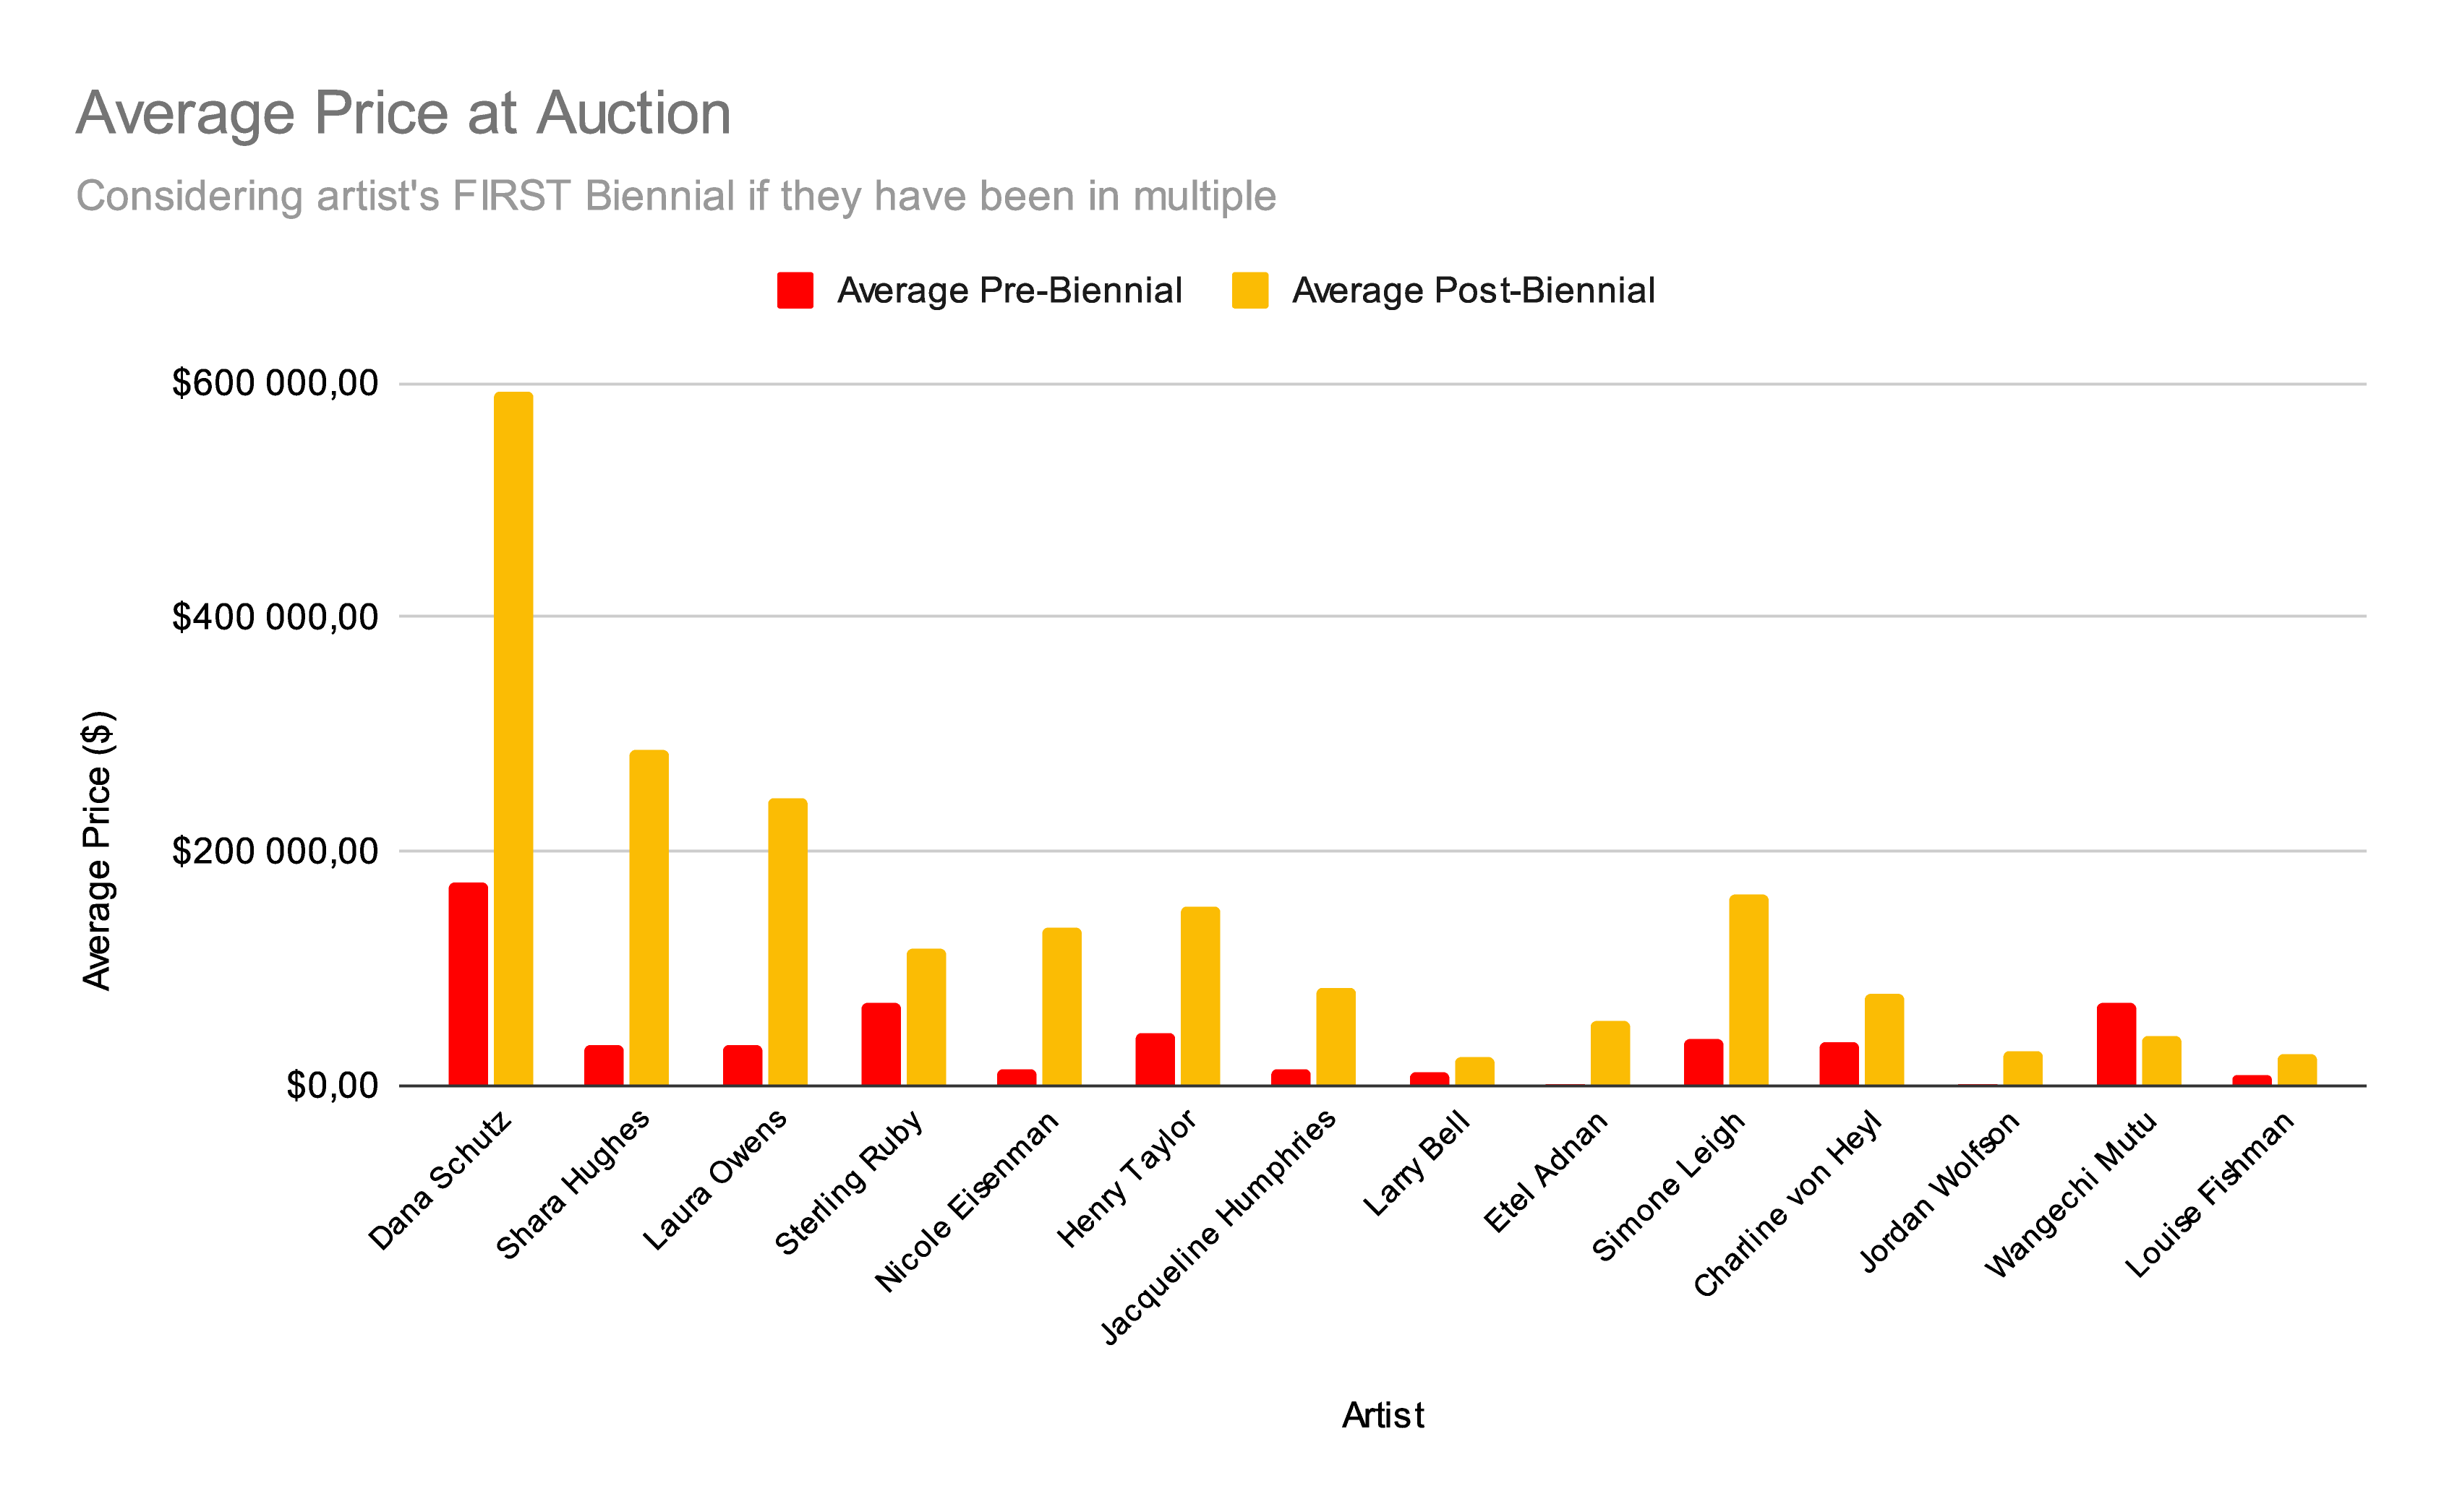Click Shara Hughes's yellow post-Biennial bar
The width and height of the screenshot is (2444, 1512).
649,918
